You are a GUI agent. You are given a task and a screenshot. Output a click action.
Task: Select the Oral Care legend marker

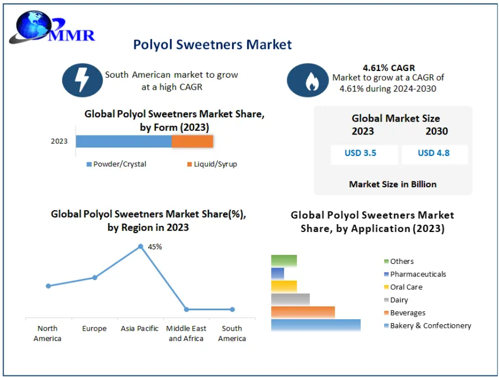point(386,287)
